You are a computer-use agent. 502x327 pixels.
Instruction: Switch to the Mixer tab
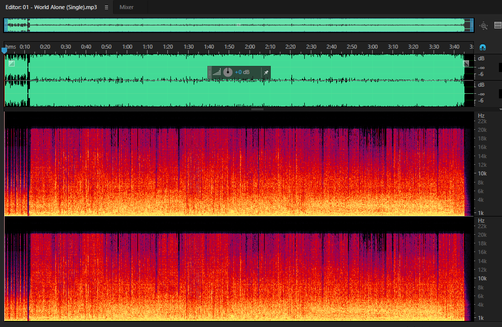(x=126, y=7)
